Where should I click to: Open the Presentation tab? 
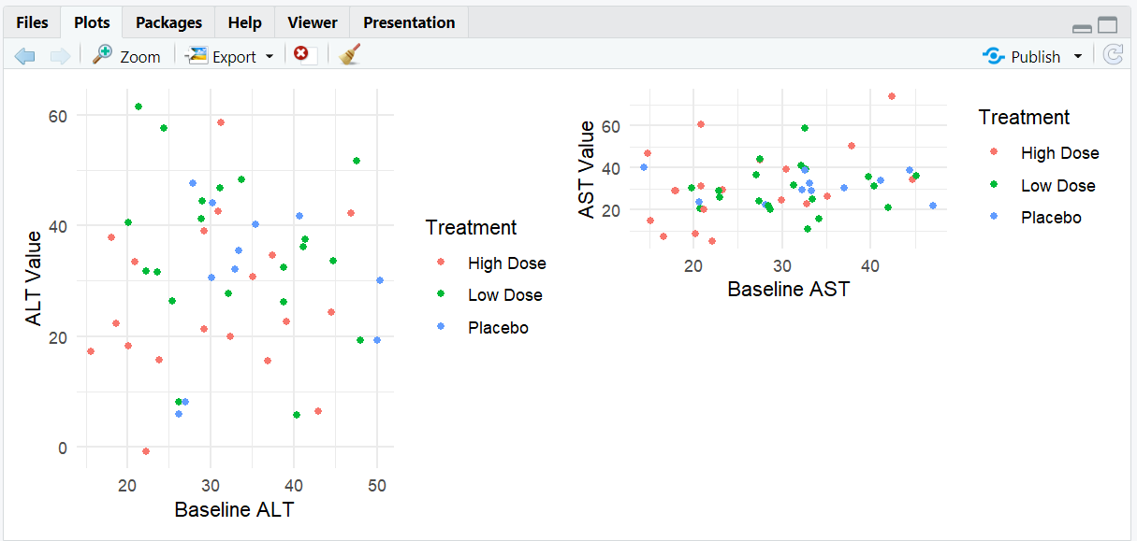[409, 22]
